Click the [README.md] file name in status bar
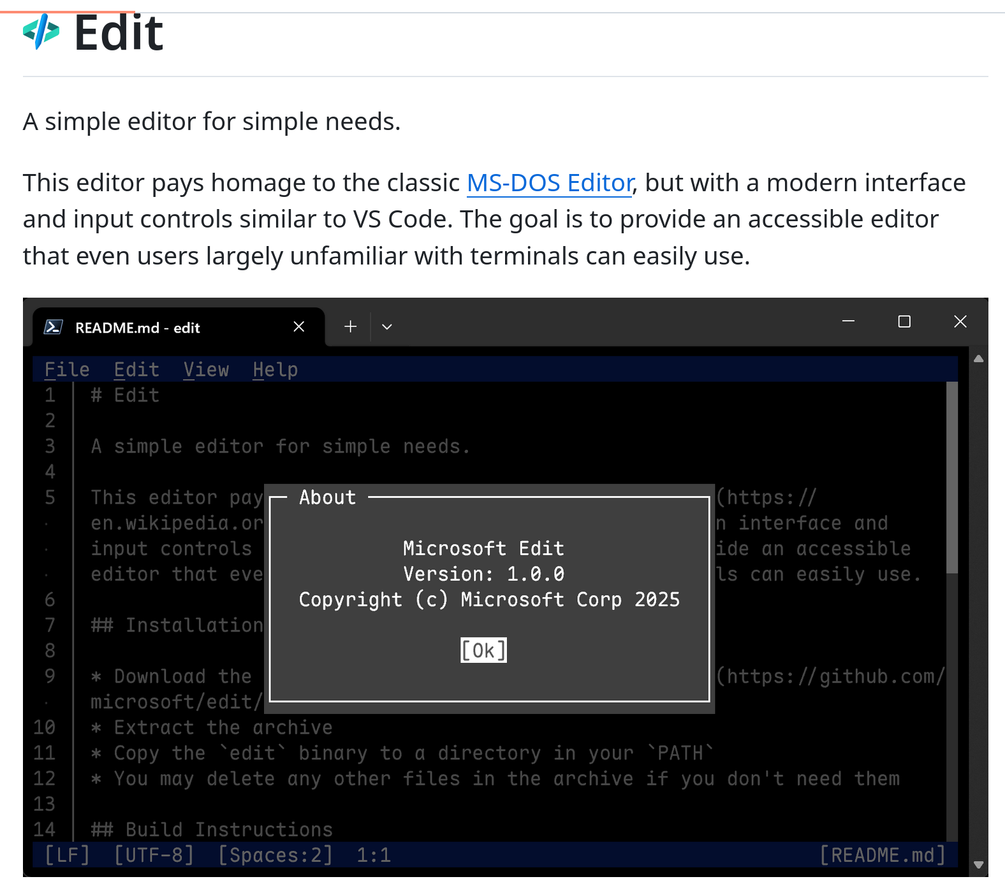 tap(883, 855)
